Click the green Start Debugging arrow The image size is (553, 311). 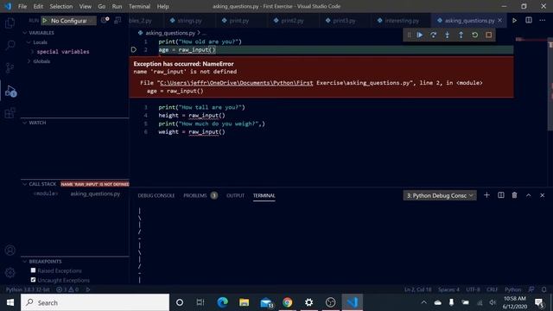45,21
